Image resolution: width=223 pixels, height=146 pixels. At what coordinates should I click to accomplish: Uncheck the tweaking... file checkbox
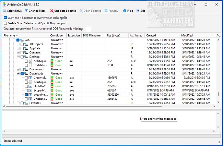pos(26,95)
